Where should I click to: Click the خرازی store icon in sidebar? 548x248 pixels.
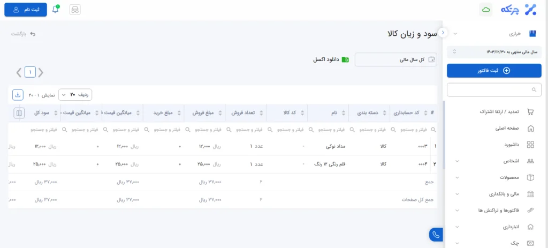tap(532, 34)
